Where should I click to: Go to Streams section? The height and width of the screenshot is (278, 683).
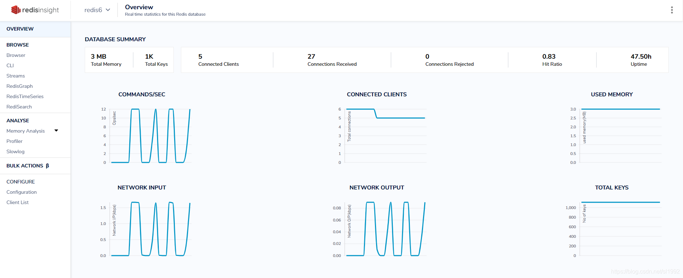16,76
